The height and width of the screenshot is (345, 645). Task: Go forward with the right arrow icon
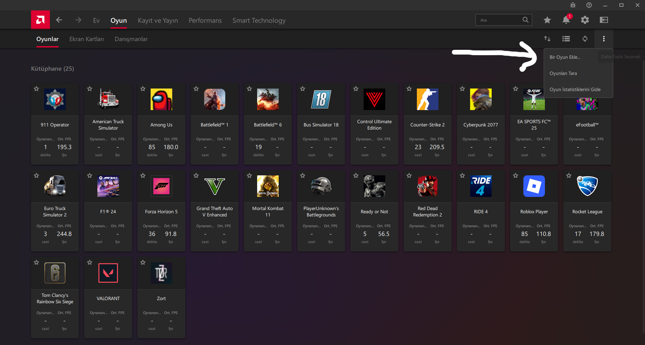(78, 20)
